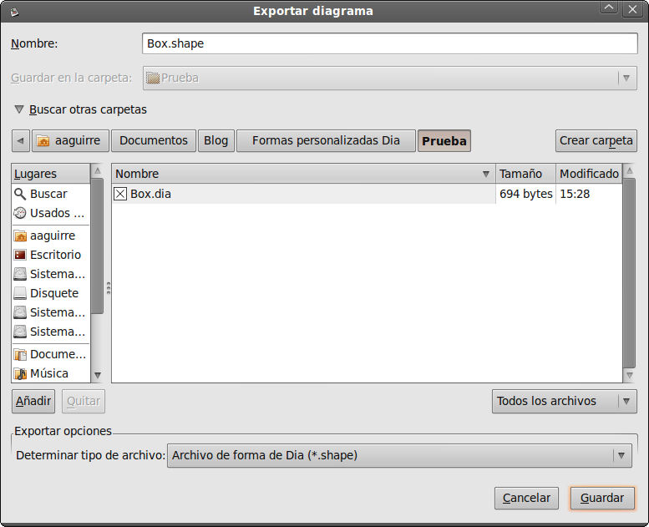649x527 pixels.
Task: Toggle the Documentos path button
Action: click(154, 140)
